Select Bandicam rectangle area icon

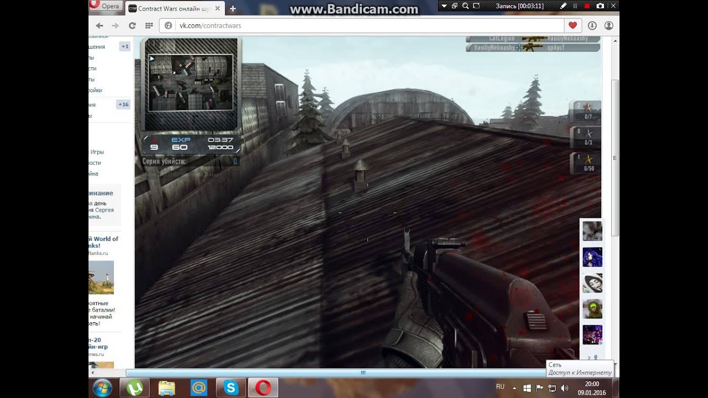click(x=477, y=6)
